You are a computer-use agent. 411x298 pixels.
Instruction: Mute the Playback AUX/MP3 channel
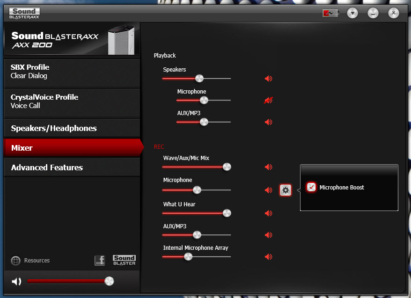(268, 122)
